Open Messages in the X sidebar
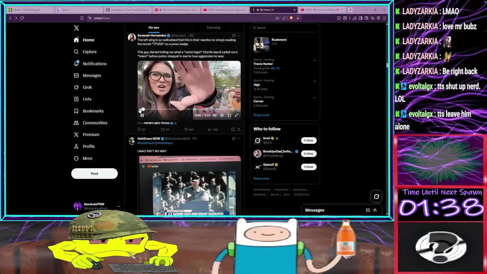 [x=88, y=75]
